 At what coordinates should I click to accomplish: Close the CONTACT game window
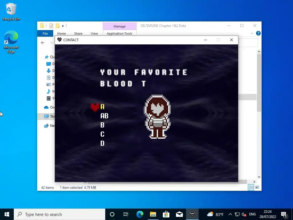coord(231,40)
